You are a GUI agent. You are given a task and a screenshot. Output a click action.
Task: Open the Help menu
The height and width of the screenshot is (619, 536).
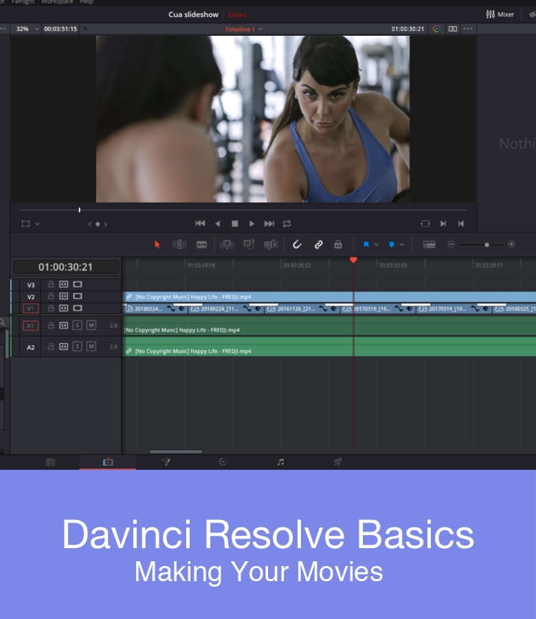87,2
